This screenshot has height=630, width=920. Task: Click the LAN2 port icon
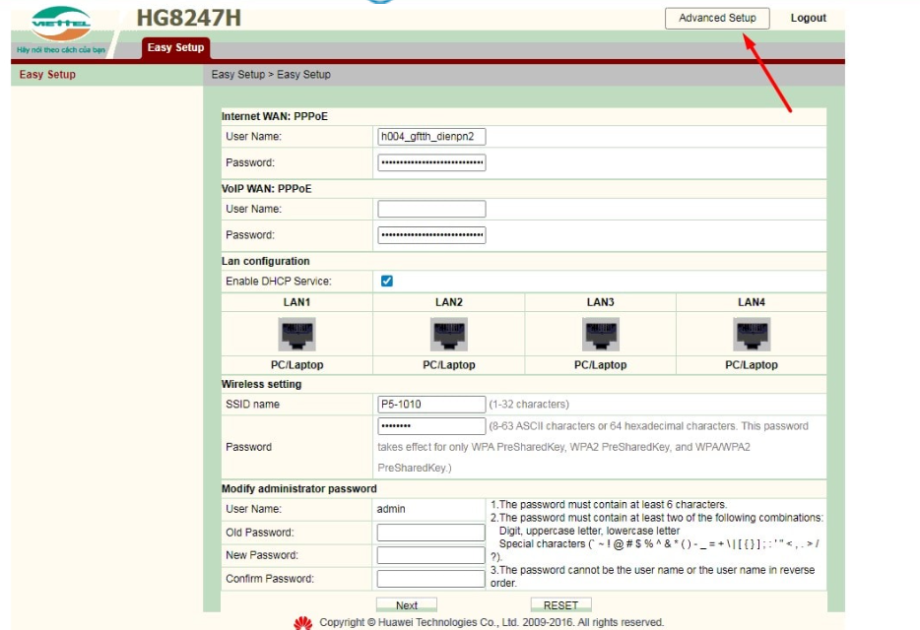(x=448, y=335)
